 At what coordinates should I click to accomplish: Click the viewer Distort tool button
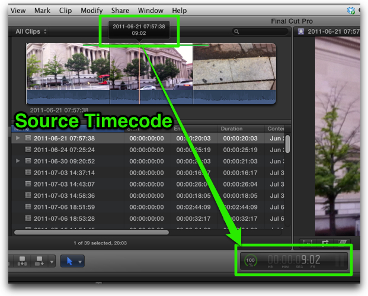(342, 242)
